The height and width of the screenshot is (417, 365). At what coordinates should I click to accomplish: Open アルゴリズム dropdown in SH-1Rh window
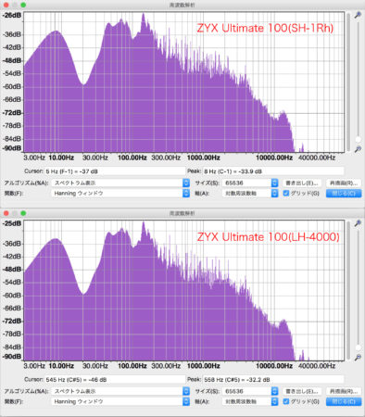120,183
